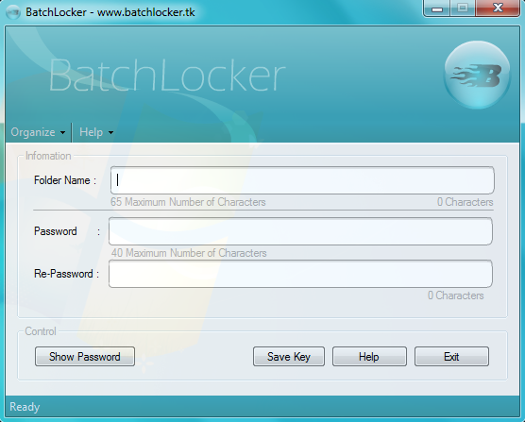Minimize the BatchLocker window
The height and width of the screenshot is (422, 525).
437,8
